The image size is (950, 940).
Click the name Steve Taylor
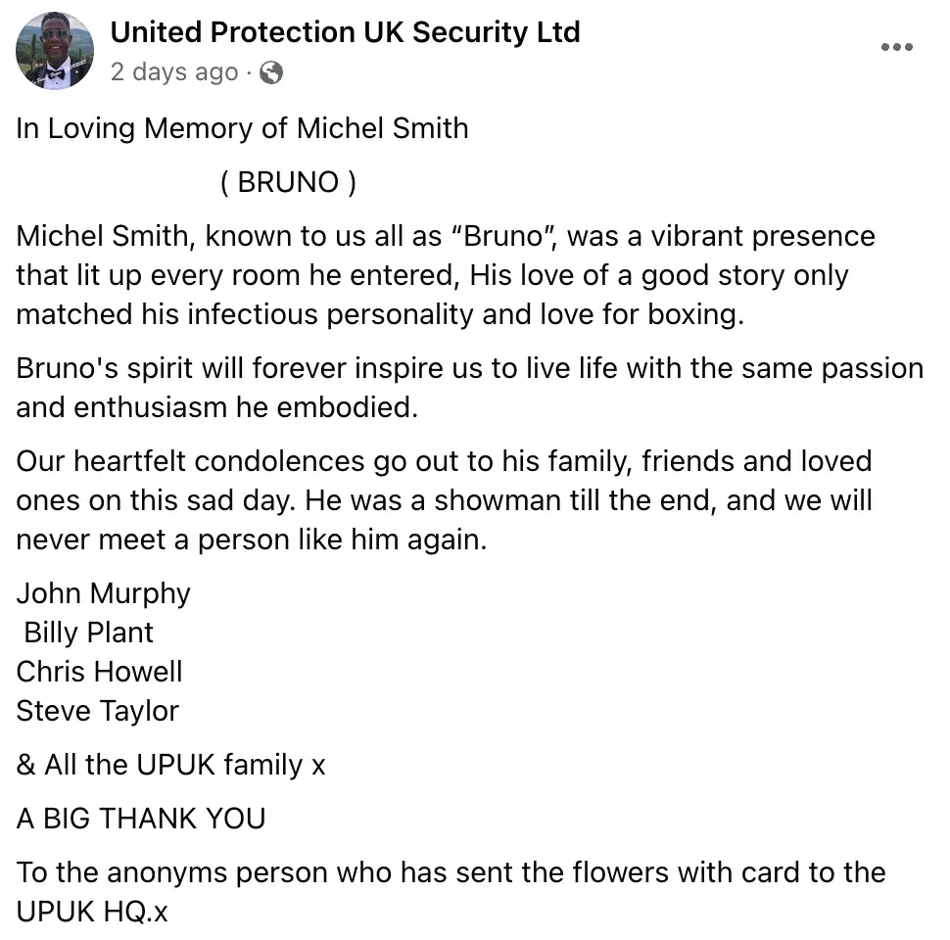97,711
